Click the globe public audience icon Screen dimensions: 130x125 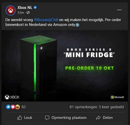(x=28, y=12)
